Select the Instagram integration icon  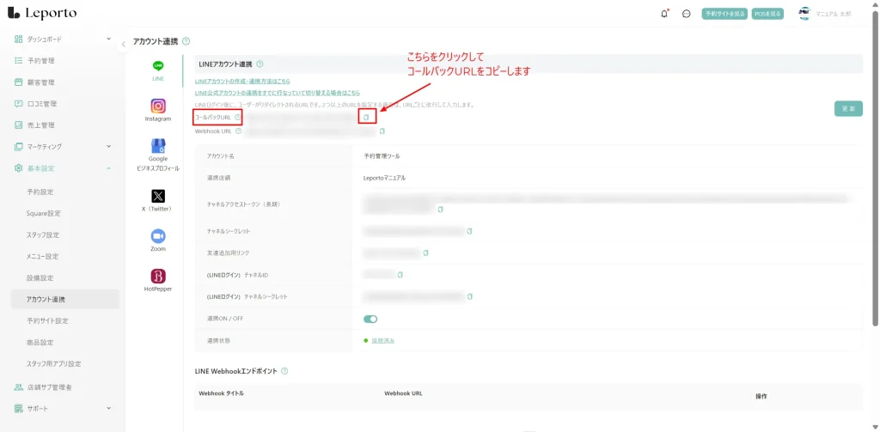point(158,106)
